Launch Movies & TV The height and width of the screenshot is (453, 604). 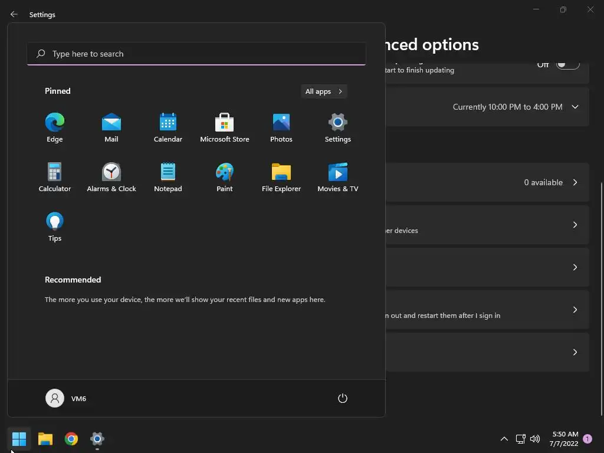pos(338,178)
